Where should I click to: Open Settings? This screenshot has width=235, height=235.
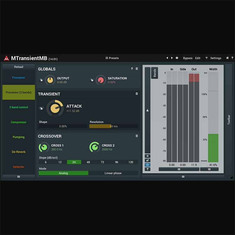(x=216, y=58)
